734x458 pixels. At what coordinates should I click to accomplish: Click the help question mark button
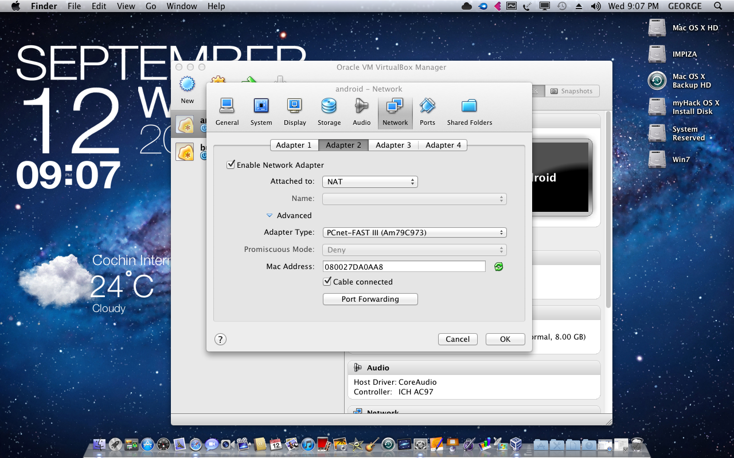click(x=220, y=339)
